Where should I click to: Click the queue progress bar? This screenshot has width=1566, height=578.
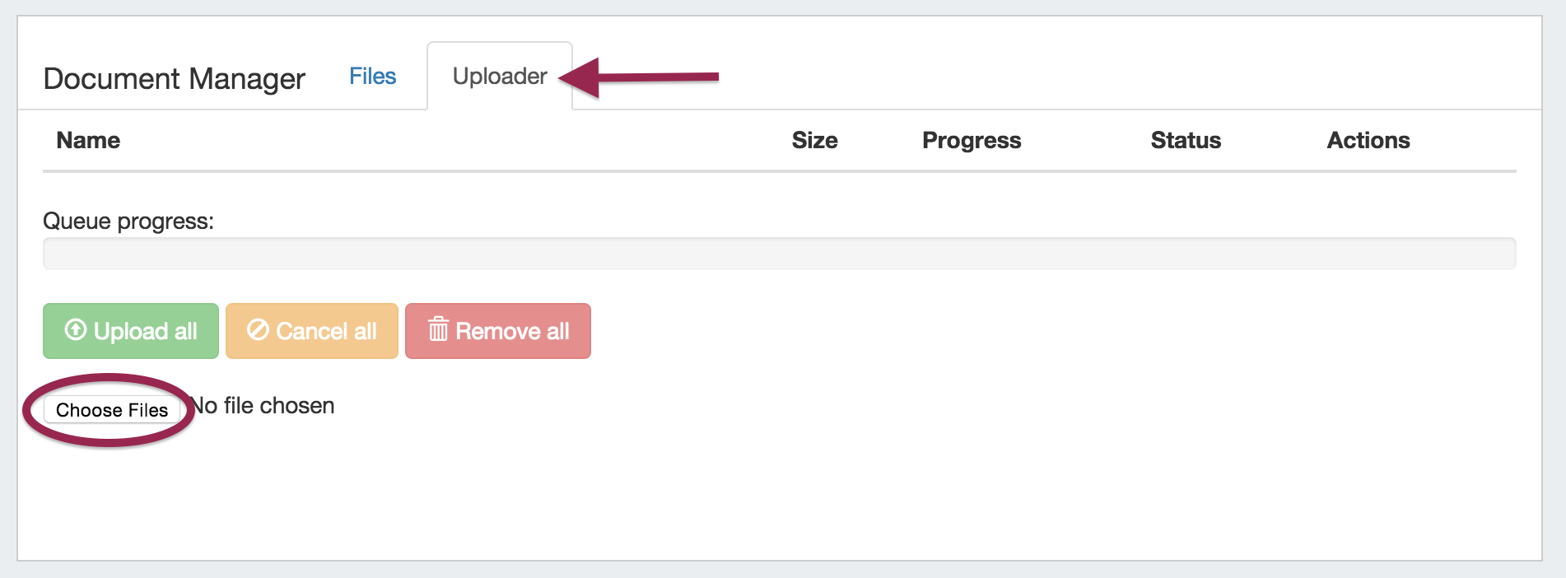point(778,254)
